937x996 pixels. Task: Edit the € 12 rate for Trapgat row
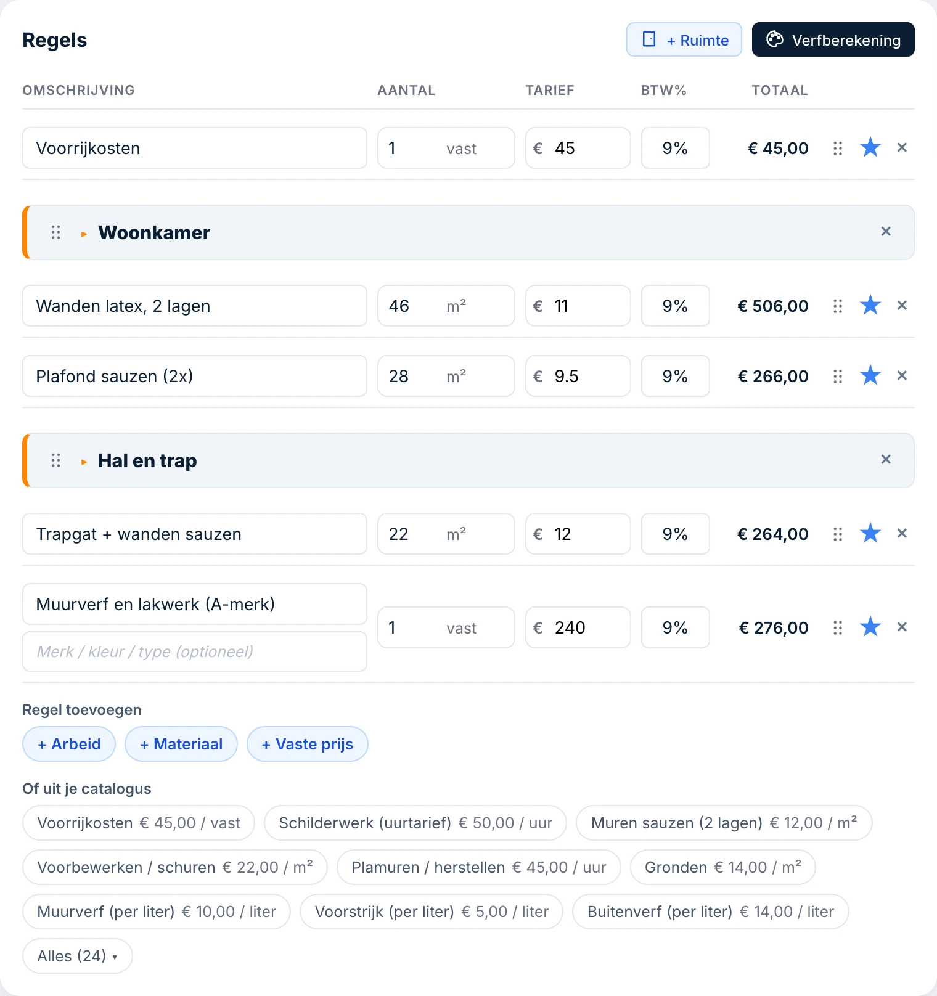[578, 534]
